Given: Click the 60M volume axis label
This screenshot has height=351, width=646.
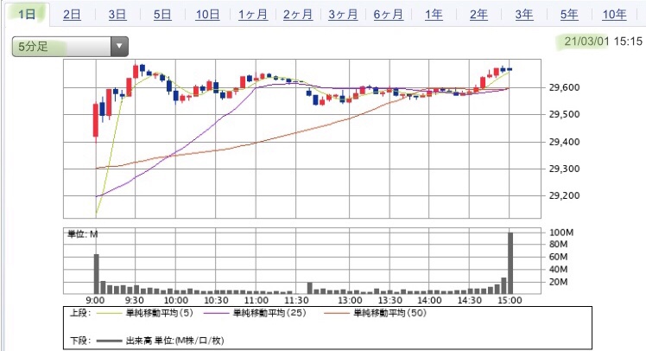Looking at the screenshot, I should [x=558, y=257].
